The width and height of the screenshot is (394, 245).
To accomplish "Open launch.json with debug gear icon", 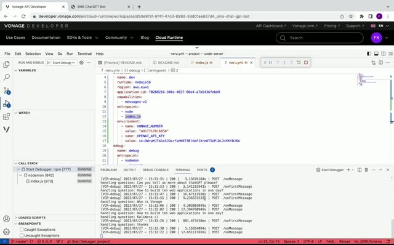I will [x=81, y=63].
